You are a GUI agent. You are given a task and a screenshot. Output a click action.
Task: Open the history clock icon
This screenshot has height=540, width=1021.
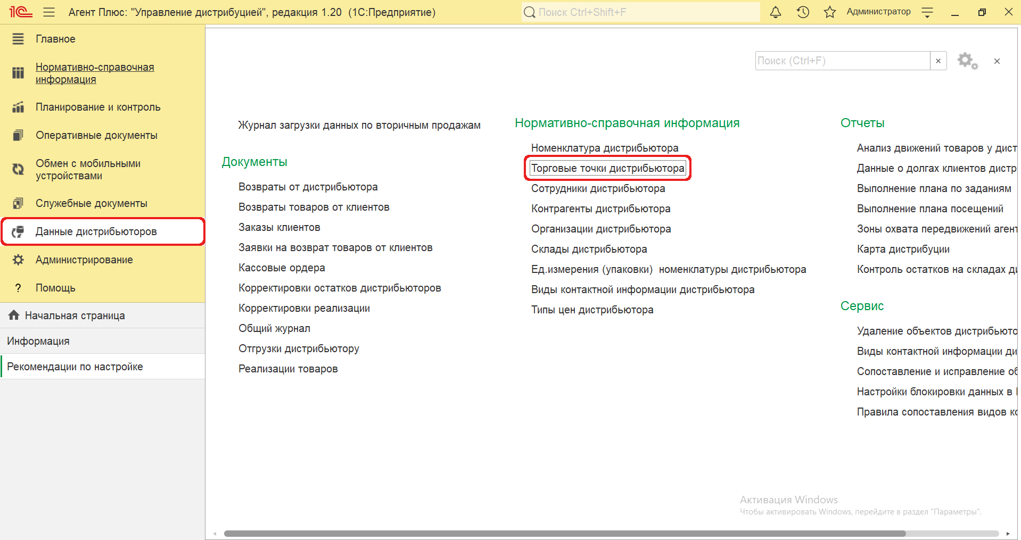(803, 12)
